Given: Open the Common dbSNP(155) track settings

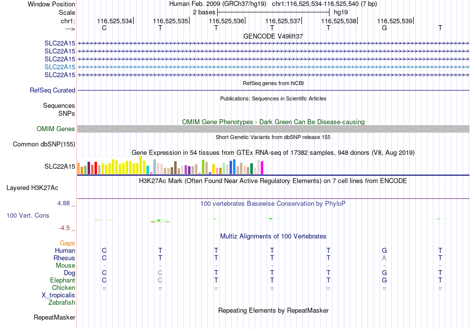Looking at the screenshot, I should (44, 144).
